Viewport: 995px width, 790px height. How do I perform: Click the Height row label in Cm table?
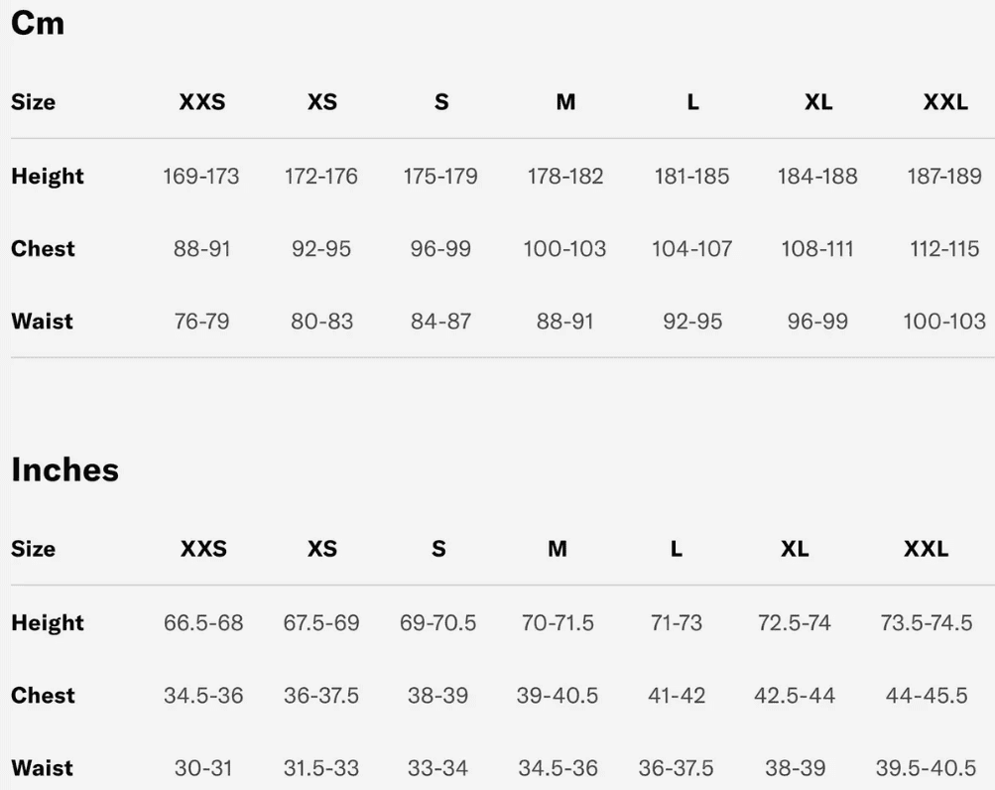pyautogui.click(x=48, y=177)
